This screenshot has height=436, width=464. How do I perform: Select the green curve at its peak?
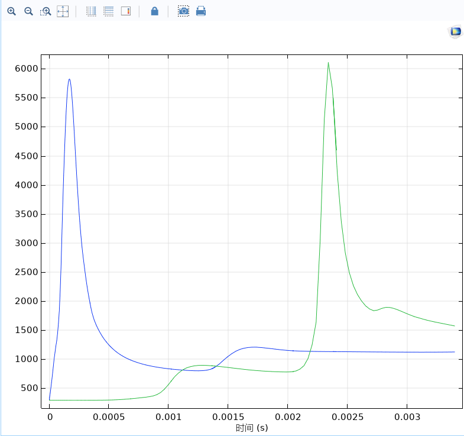tap(328, 63)
